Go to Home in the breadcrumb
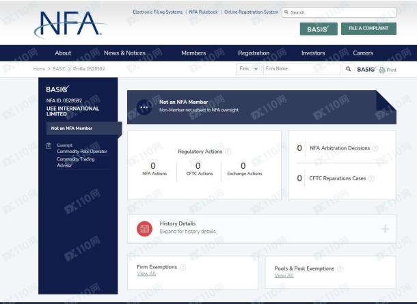This screenshot has height=304, width=417. click(39, 69)
